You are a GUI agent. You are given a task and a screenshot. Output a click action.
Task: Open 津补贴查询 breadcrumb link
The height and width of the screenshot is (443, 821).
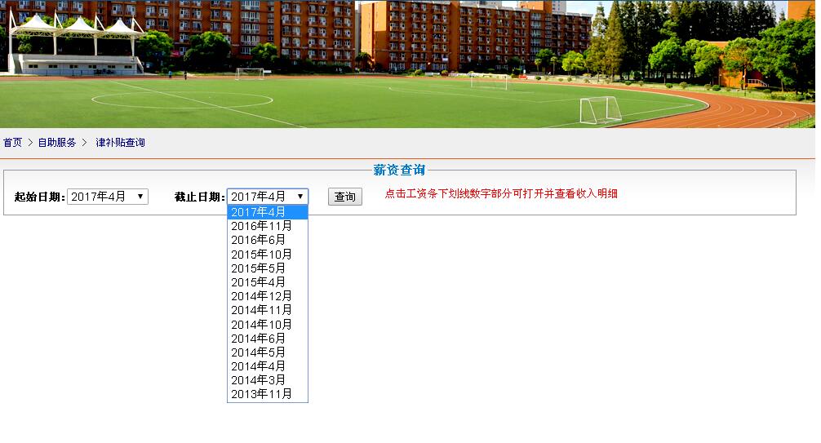[x=120, y=143]
